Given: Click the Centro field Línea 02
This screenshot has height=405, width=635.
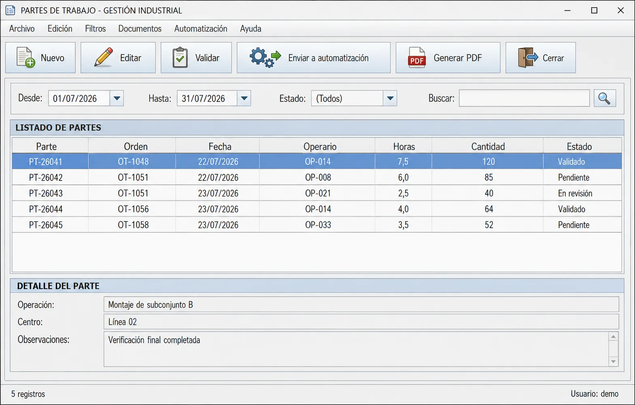Looking at the screenshot, I should point(361,322).
